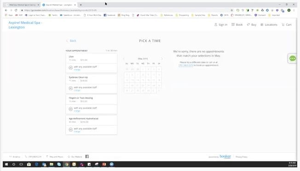Screen dimensions: 300x171
Task: Click the system clock in taskbar
Action: point(292,164)
